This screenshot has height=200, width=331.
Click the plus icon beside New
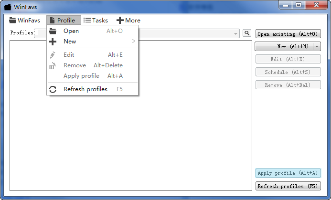point(53,42)
